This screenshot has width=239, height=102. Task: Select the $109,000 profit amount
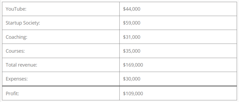[x=133, y=93]
